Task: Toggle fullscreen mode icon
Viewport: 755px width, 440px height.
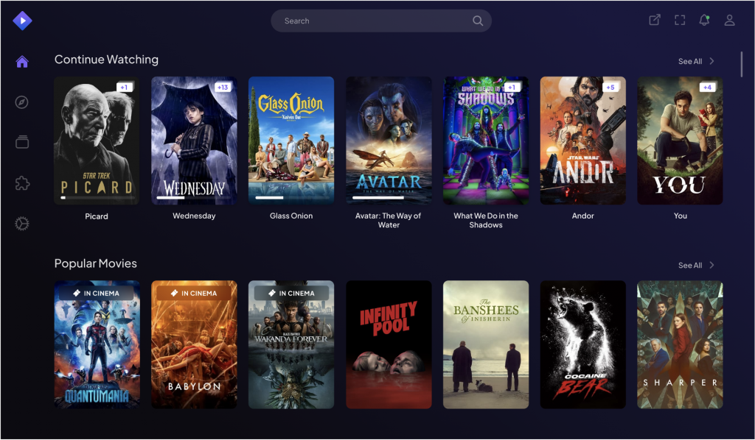Action: pyautogui.click(x=679, y=20)
